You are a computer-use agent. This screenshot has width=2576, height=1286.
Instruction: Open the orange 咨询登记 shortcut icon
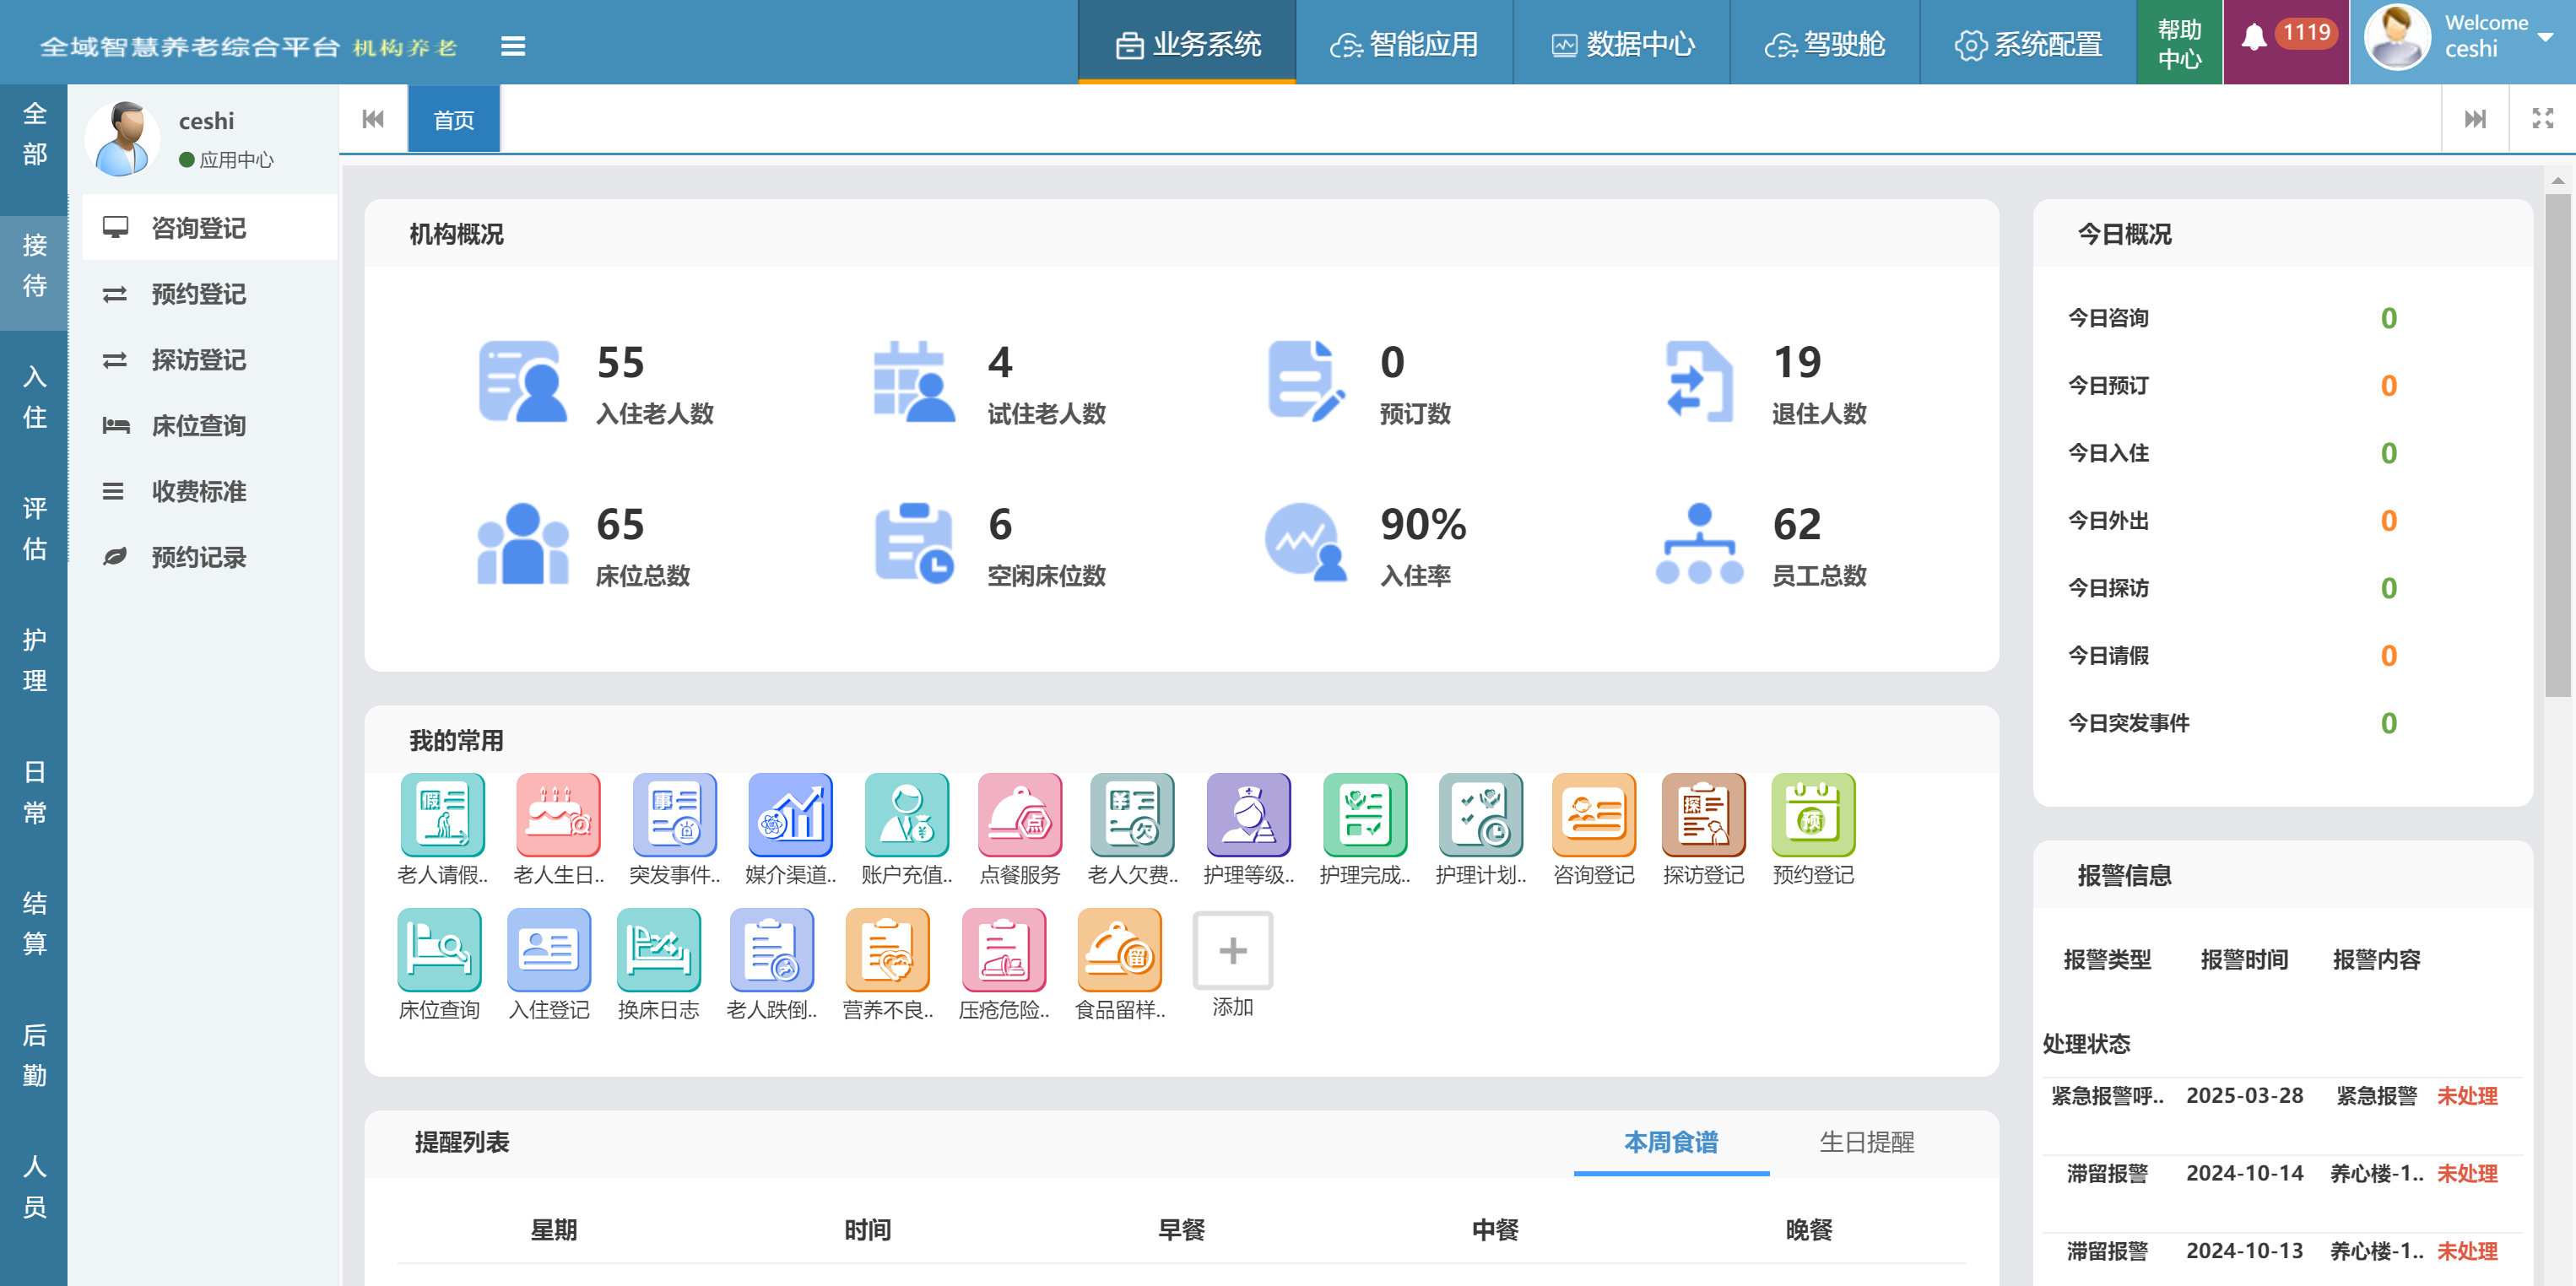click(x=1593, y=814)
